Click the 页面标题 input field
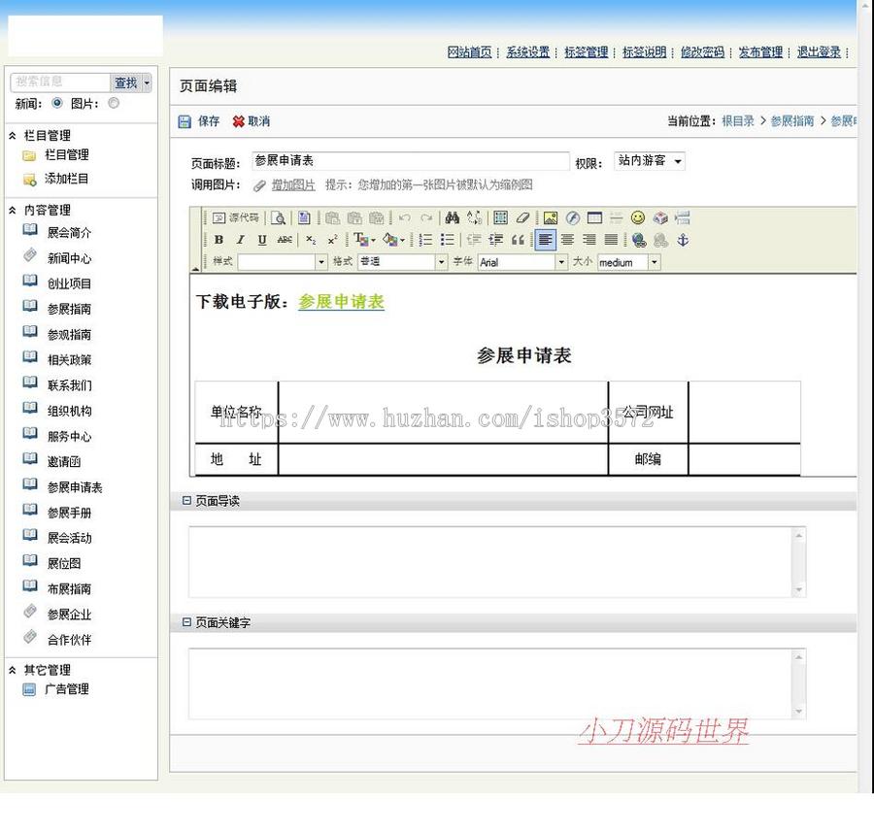Viewport: 874px width, 832px height. [411, 161]
